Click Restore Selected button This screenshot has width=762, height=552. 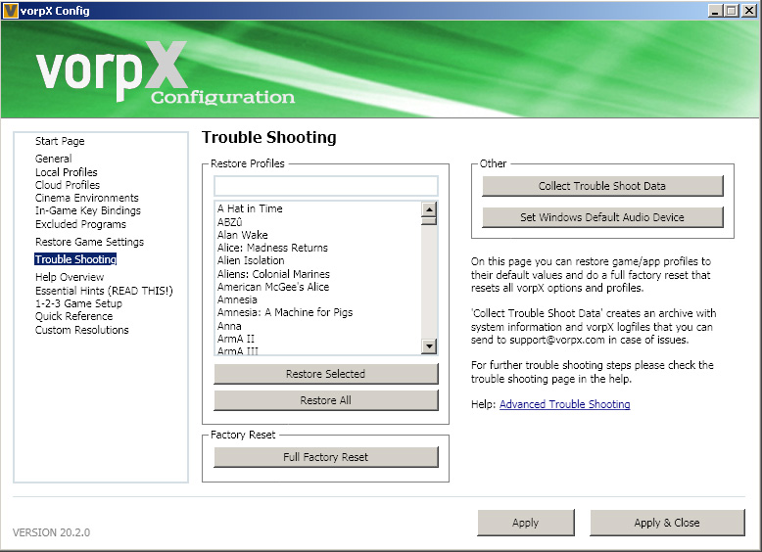pos(325,374)
